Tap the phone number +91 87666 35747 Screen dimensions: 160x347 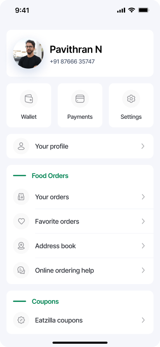(72, 62)
